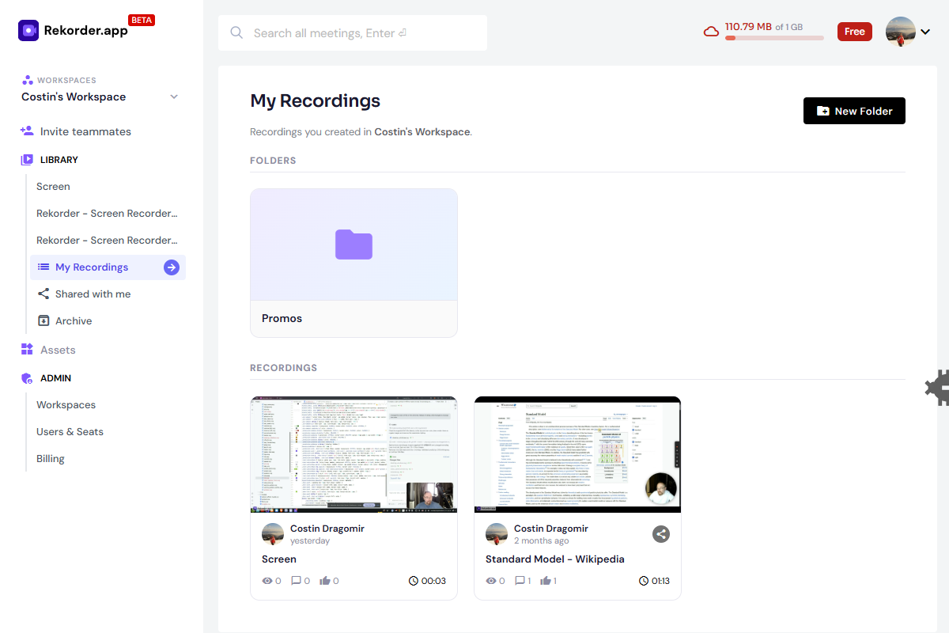Open Invite teammates link
Screen dimensions: 949x633
(x=85, y=131)
